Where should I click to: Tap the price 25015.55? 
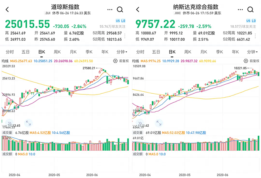27,24
